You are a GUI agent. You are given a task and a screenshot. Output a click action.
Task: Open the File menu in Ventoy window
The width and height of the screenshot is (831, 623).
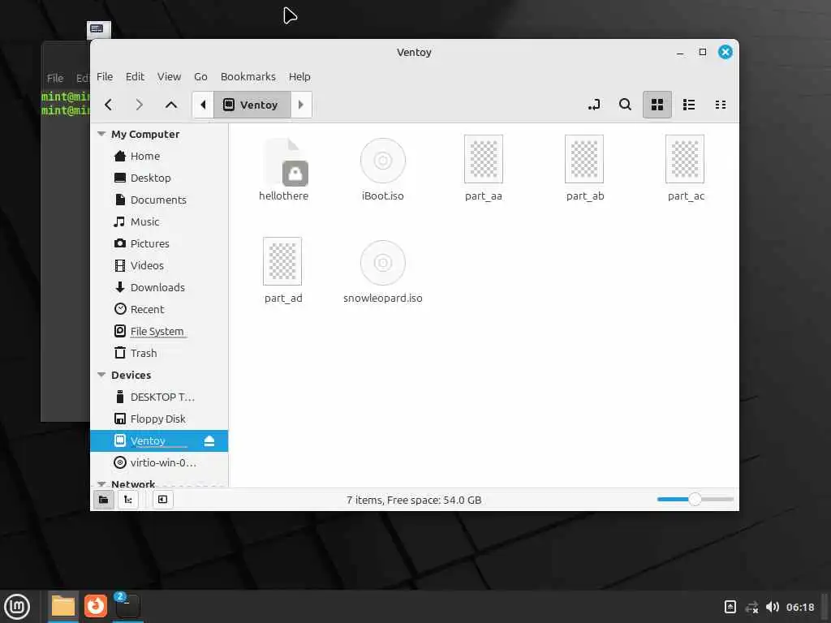tap(105, 77)
